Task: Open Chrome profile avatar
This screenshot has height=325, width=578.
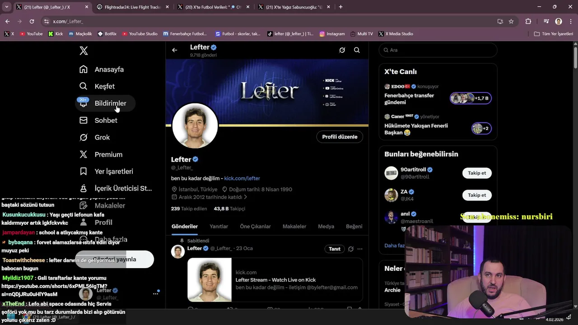Action: click(x=559, y=21)
